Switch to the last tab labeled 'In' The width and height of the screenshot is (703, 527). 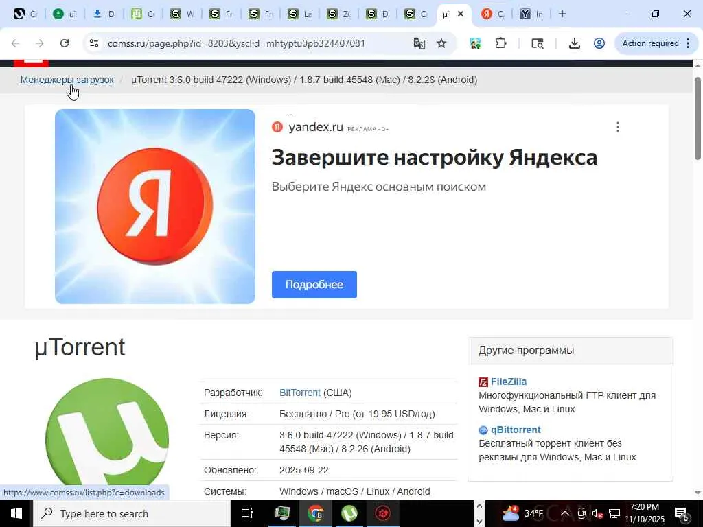[x=531, y=14]
